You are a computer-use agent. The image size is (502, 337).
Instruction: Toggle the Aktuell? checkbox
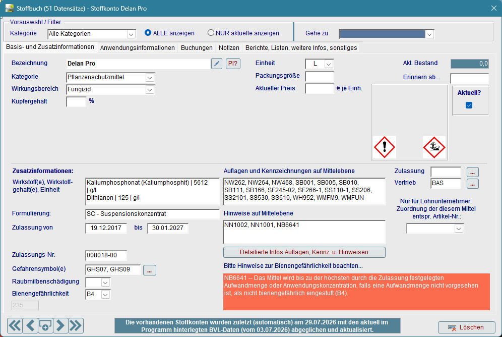coord(469,105)
